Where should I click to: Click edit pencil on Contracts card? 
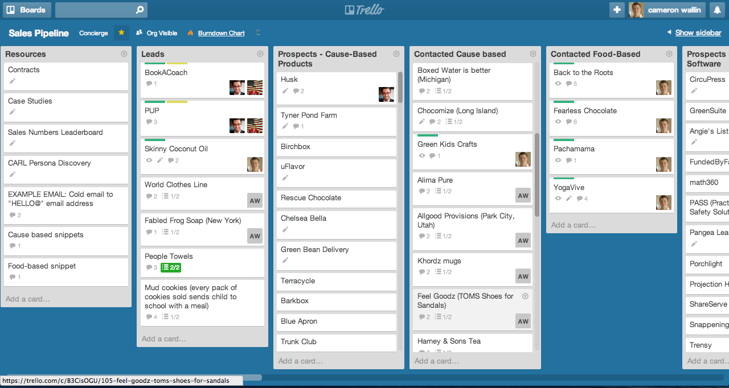coord(13,81)
